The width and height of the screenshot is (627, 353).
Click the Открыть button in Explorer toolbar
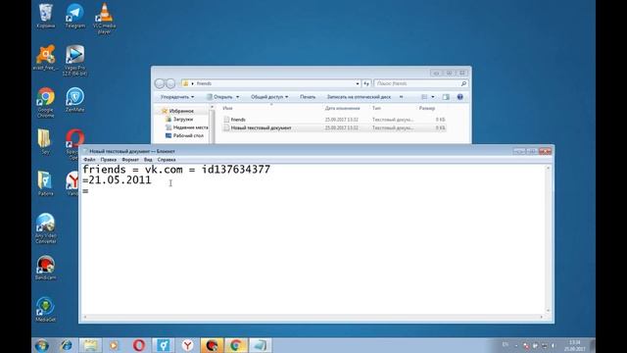219,97
